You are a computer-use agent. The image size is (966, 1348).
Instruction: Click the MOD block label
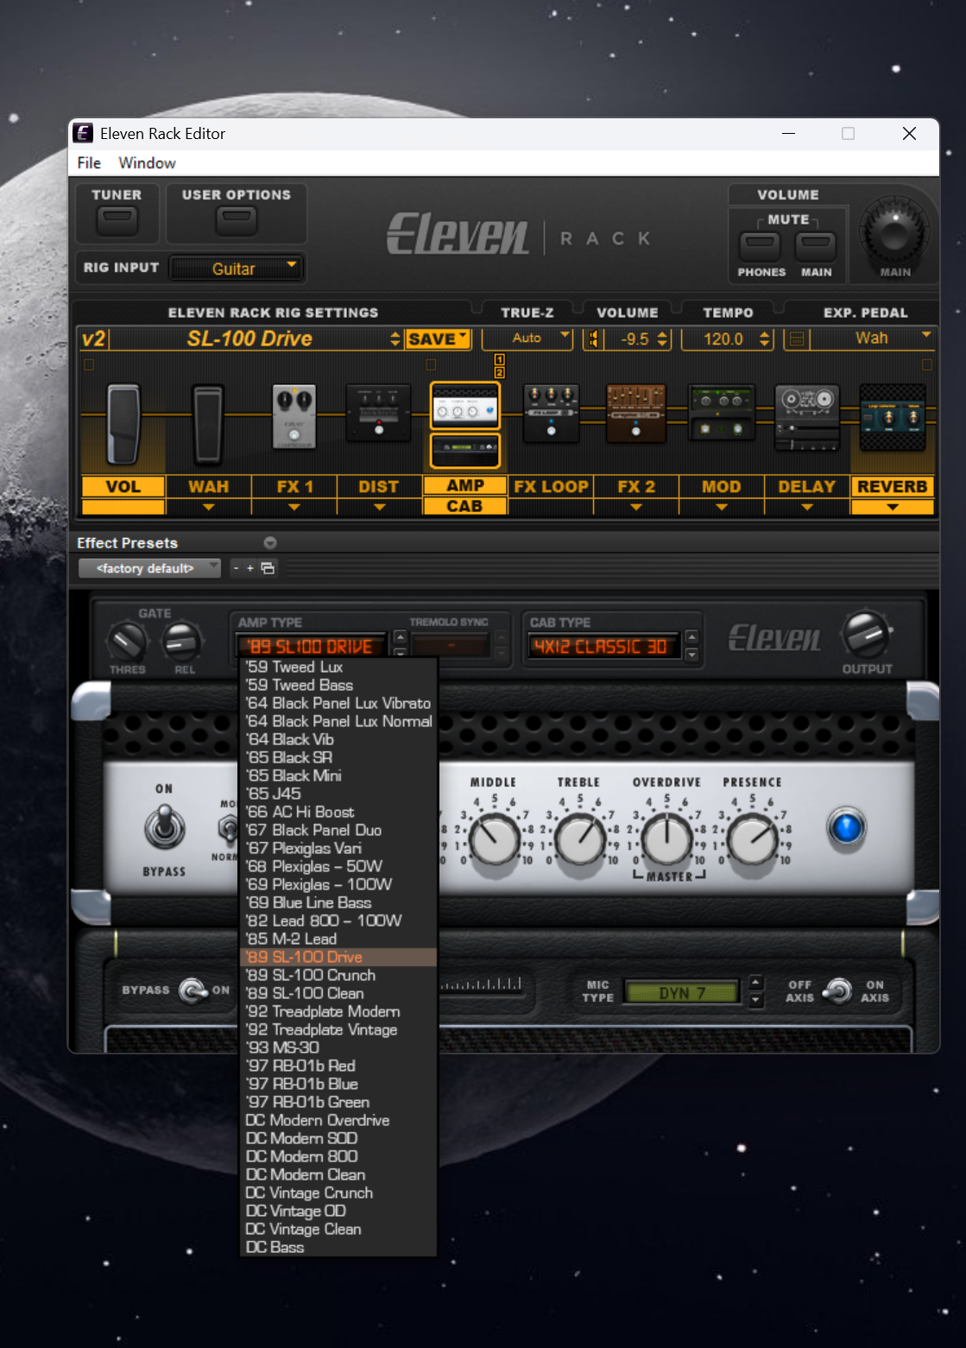pos(721,487)
